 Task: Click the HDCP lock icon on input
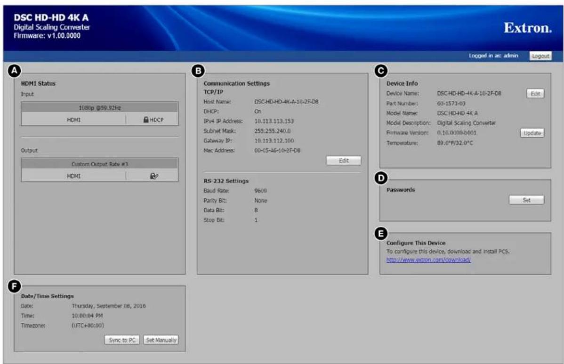click(x=146, y=120)
